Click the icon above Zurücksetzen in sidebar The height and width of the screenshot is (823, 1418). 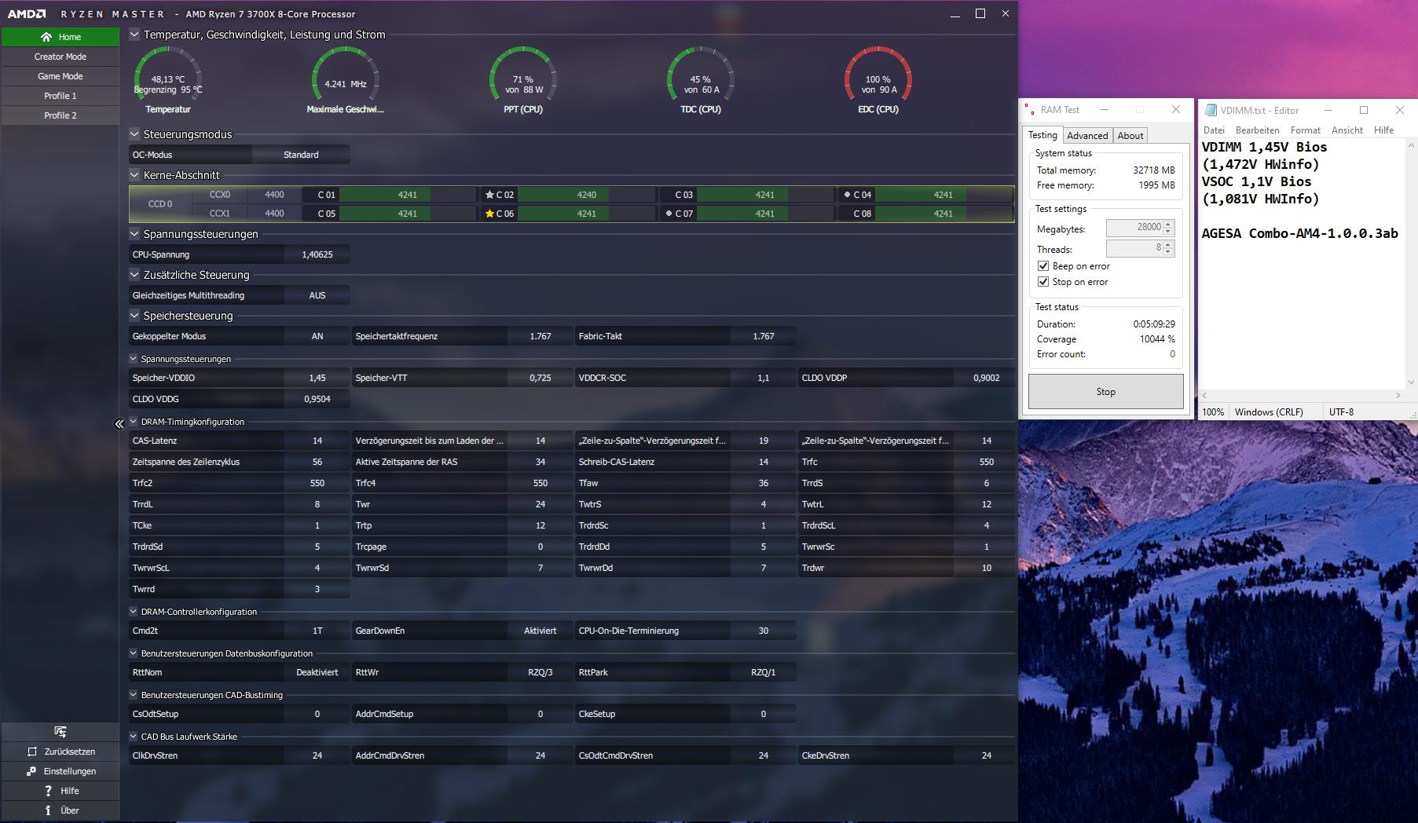[x=60, y=732]
